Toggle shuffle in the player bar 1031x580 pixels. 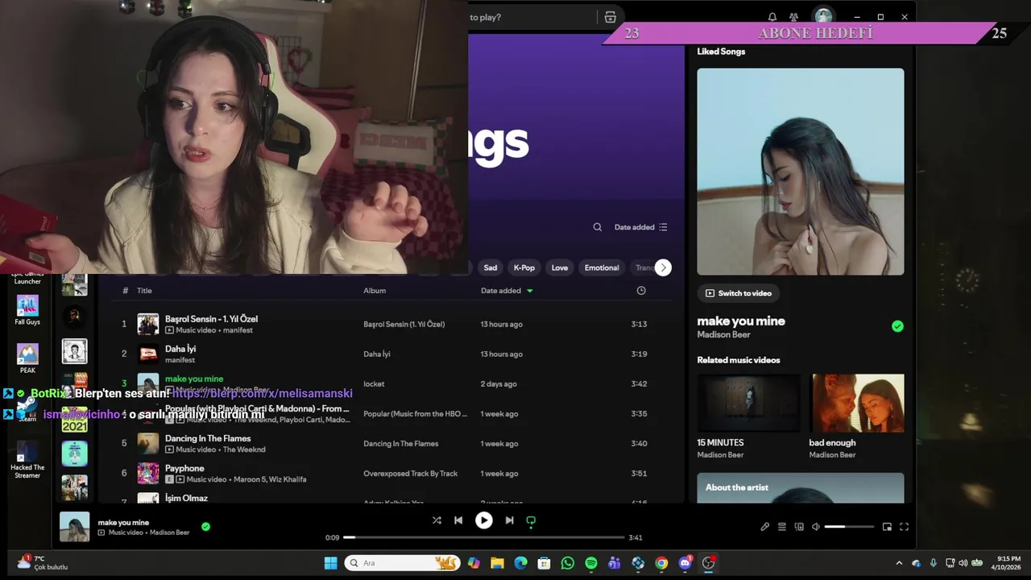437,520
